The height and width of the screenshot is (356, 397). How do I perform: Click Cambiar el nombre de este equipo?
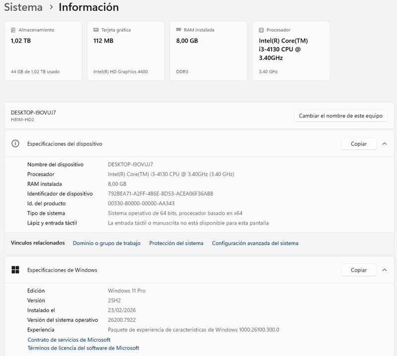(341, 116)
